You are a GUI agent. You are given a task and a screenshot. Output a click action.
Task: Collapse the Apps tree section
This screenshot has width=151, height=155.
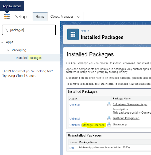click(2, 42)
